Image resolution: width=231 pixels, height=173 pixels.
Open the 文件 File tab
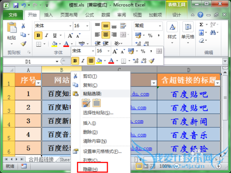click(13, 15)
